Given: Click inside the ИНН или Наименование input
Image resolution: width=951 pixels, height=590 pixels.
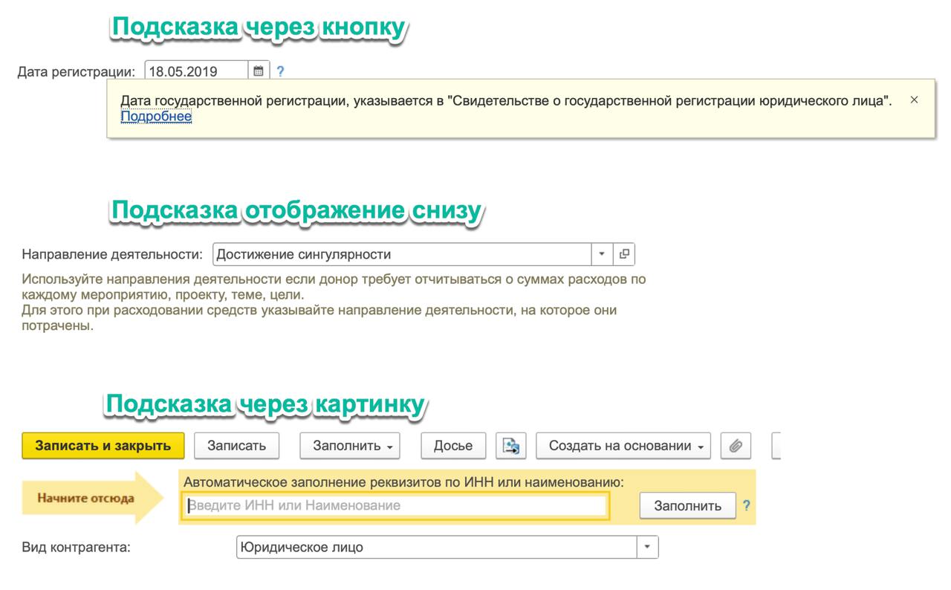Looking at the screenshot, I should (x=394, y=505).
